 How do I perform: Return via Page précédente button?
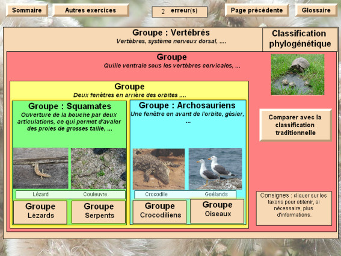coord(257,10)
